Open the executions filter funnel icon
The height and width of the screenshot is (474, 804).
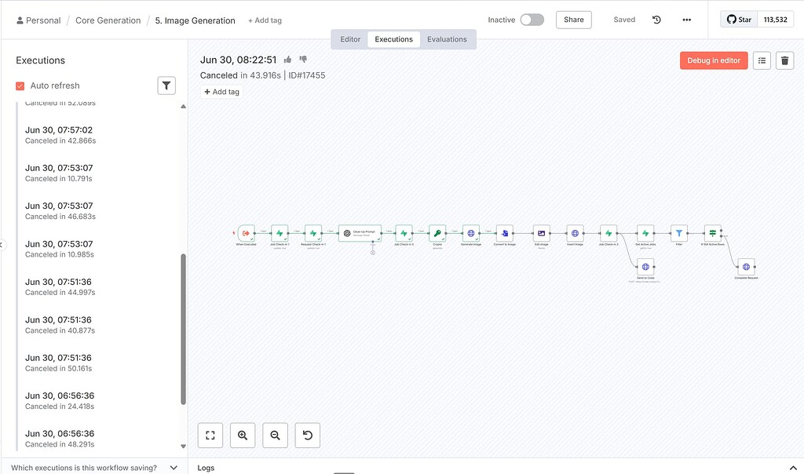166,86
